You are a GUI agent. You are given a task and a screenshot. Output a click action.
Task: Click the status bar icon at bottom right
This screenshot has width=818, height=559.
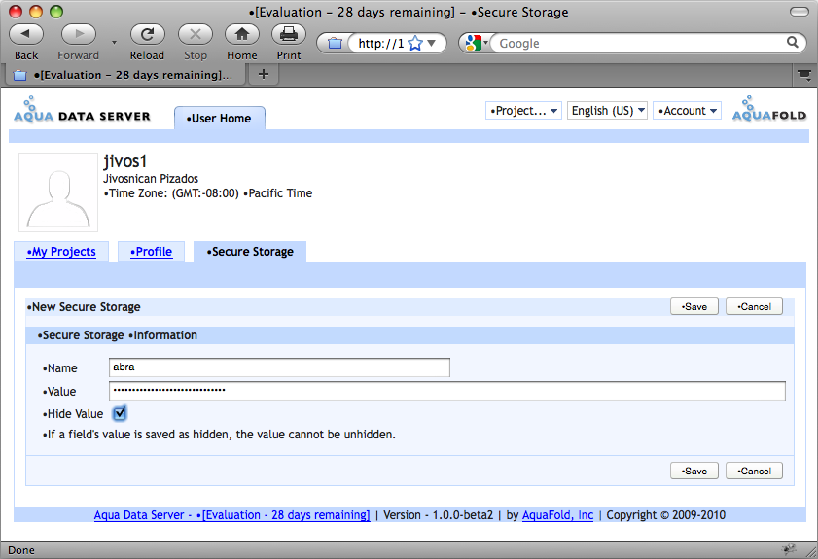[789, 549]
